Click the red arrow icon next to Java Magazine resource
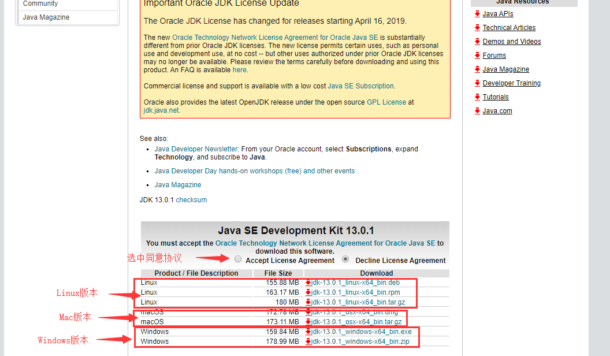 click(477, 69)
